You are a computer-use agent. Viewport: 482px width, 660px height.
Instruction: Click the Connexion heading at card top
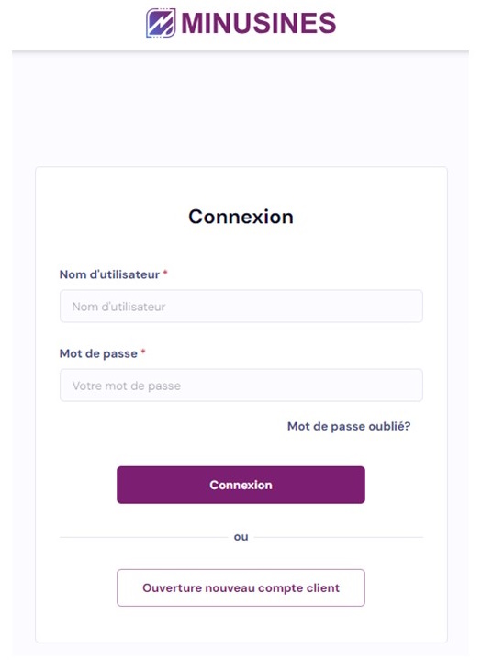(241, 217)
